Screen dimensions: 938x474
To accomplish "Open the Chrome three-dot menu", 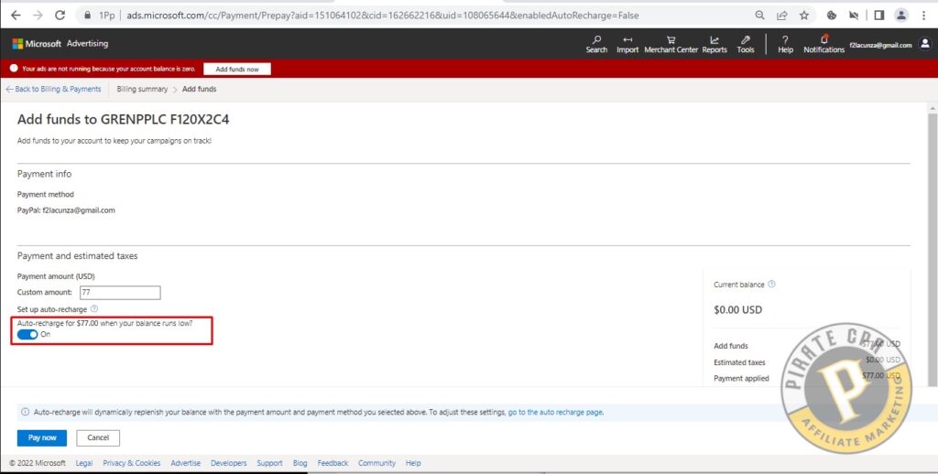I will click(x=924, y=16).
